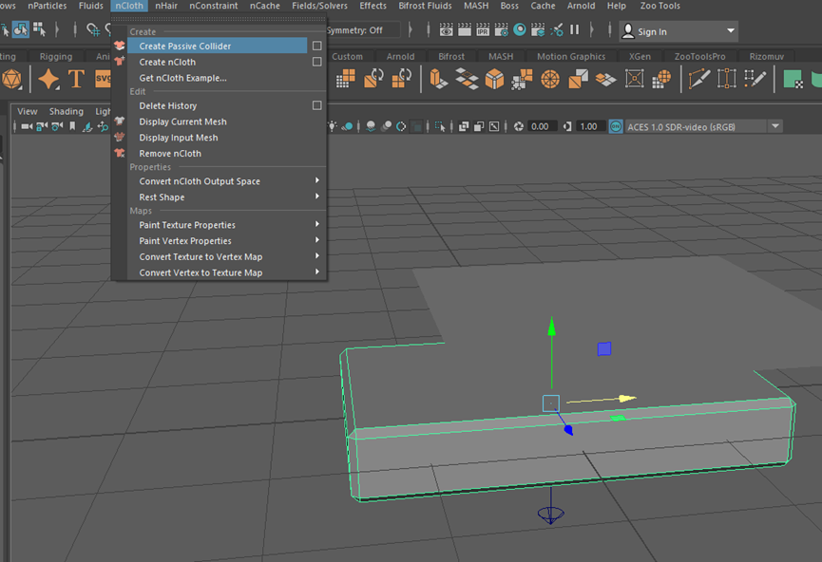Viewport: 822px width, 562px height.
Task: Switch to the Motion Graphics shelf tab
Action: tap(571, 57)
